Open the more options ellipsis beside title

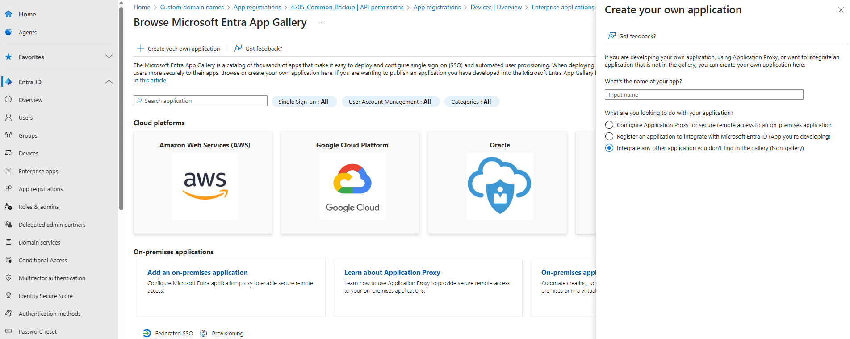tap(321, 22)
